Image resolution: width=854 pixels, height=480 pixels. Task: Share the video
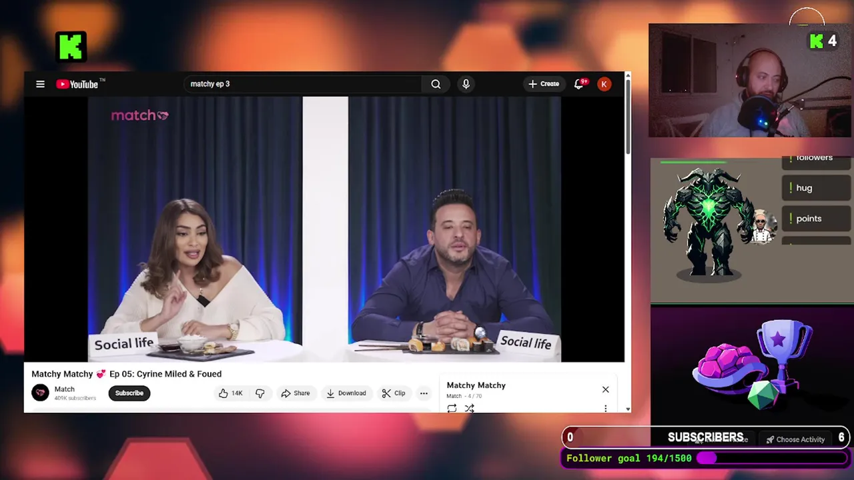295,393
